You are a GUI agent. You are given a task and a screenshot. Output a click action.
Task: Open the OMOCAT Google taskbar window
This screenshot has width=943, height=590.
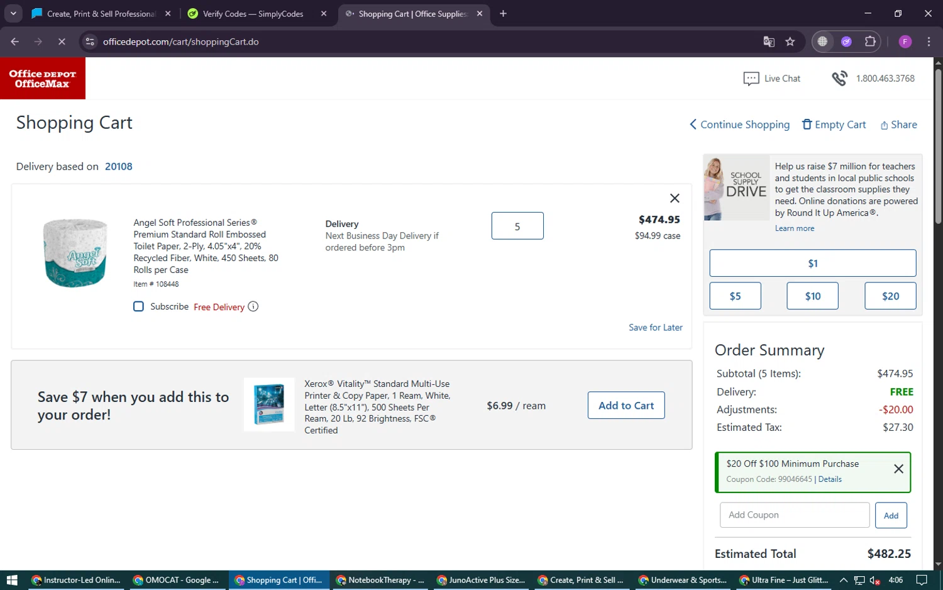pyautogui.click(x=177, y=580)
